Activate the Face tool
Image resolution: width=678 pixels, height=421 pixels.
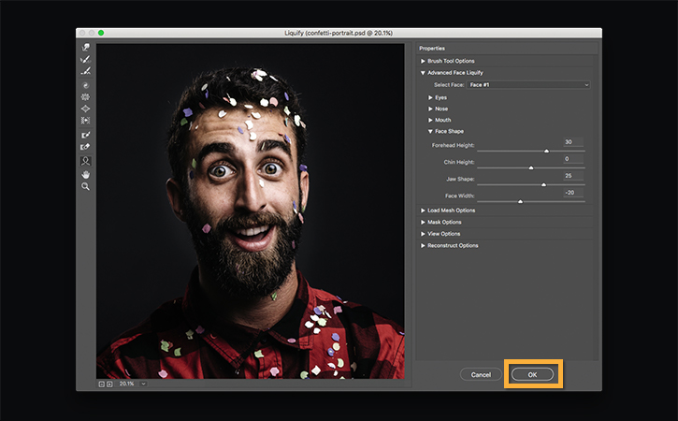click(x=85, y=161)
